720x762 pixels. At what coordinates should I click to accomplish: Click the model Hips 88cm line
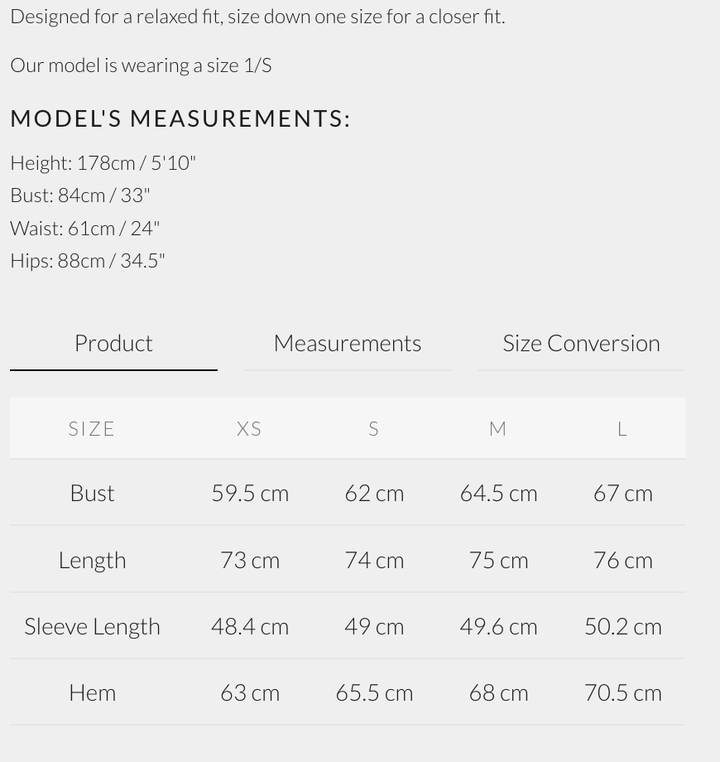88,260
